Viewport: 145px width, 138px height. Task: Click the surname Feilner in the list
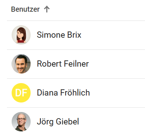pyautogui.click(x=76, y=64)
